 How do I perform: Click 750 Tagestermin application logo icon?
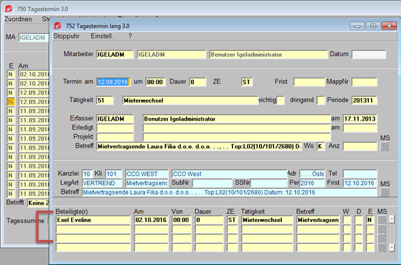point(8,9)
